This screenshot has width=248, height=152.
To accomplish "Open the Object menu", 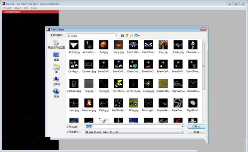I will coord(17,8).
